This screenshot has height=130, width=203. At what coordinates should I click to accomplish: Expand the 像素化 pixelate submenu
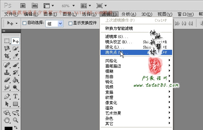(x=136, y=102)
